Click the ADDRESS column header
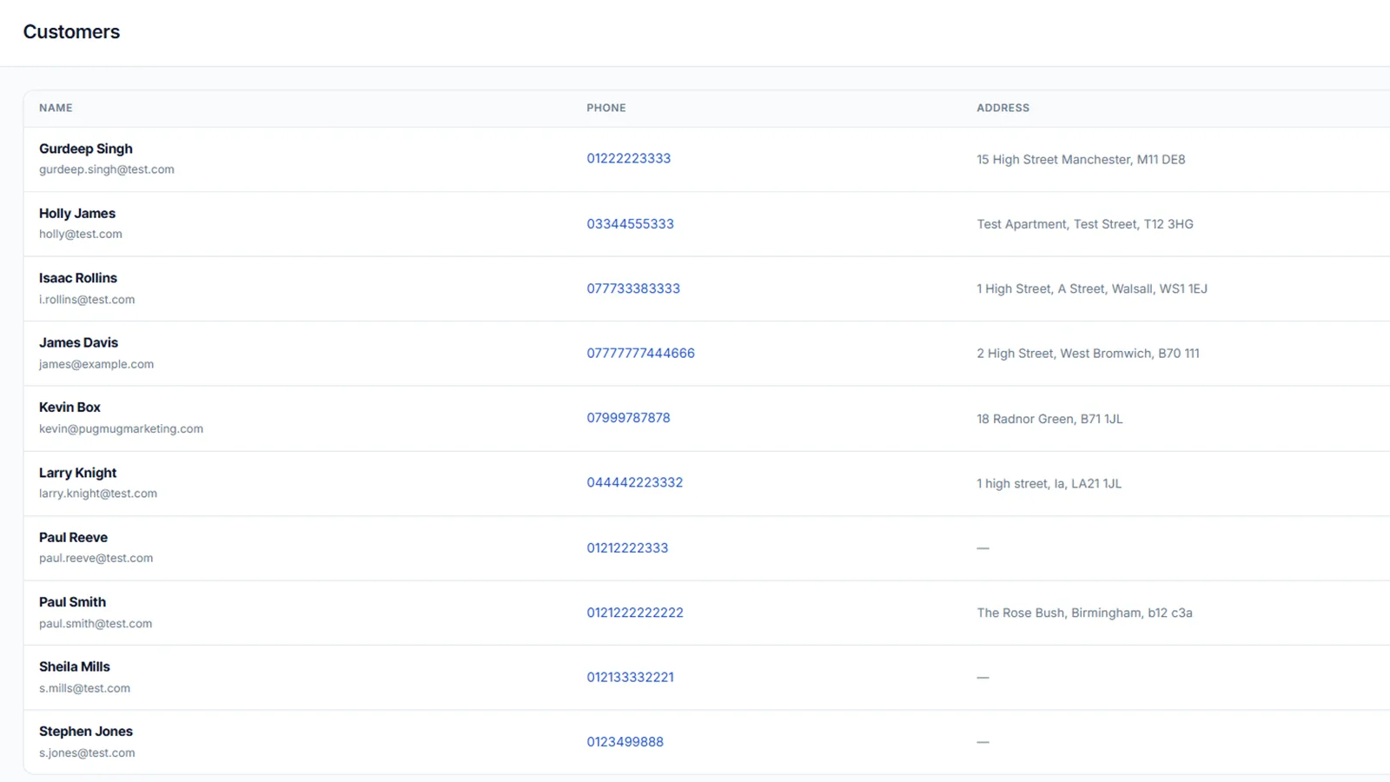This screenshot has height=782, width=1390. point(1003,108)
